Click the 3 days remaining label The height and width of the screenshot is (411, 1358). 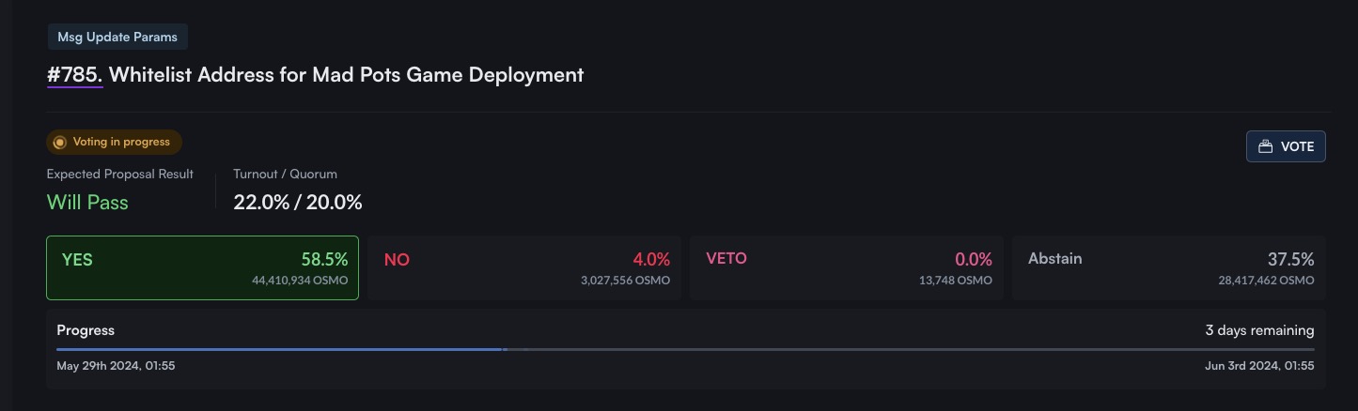(1259, 330)
